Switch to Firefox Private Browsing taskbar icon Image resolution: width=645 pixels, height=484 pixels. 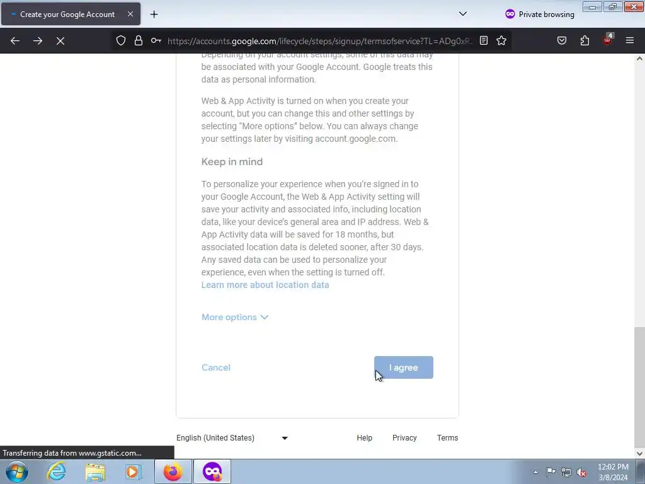click(x=212, y=471)
